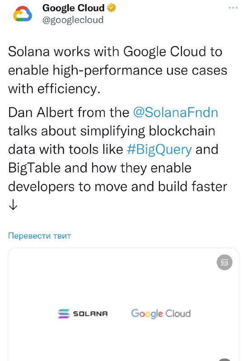Open the three-dot more options menu
Image resolution: width=247 pixels, height=361 pixels.
point(233,8)
